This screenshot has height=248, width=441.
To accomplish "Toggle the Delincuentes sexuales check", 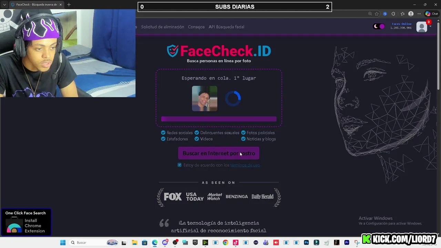I will click(x=197, y=133).
